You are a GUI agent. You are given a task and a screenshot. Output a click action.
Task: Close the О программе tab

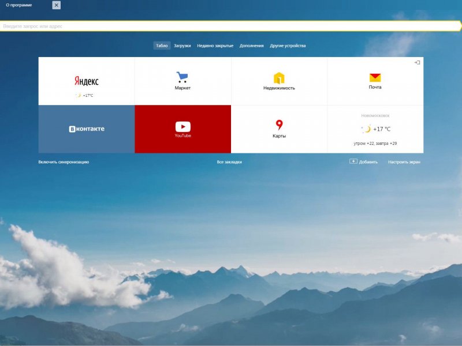(56, 5)
